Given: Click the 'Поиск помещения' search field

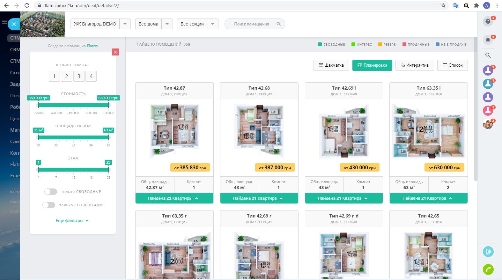Looking at the screenshot, I should 252,24.
